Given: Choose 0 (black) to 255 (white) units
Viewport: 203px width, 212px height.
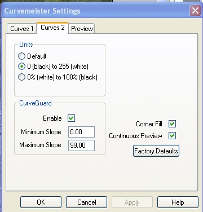Looking at the screenshot, I should pyautogui.click(x=21, y=67).
